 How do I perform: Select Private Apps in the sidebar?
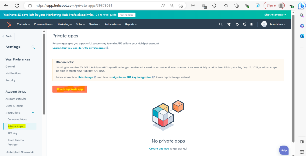15,126
